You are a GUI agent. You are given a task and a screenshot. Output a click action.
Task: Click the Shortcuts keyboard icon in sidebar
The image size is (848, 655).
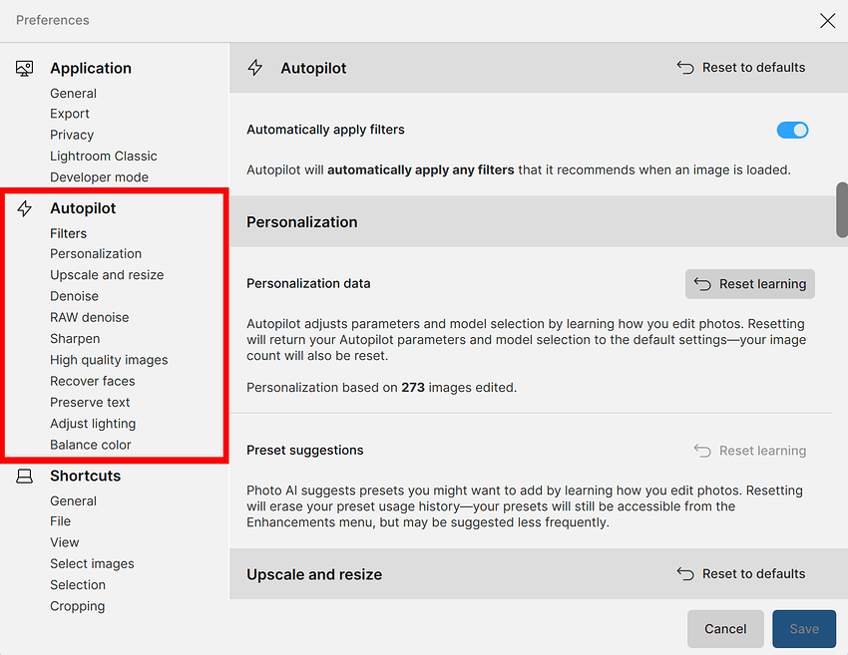click(x=25, y=477)
